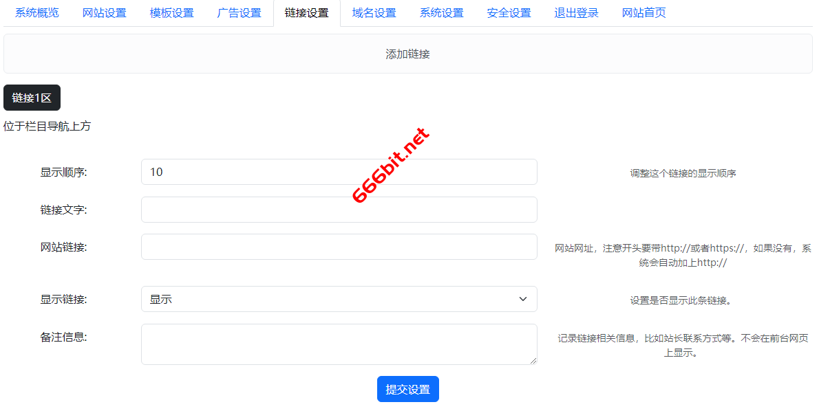The height and width of the screenshot is (411, 819).
Task: Click the 显示顺序 input field
Action: [x=339, y=172]
